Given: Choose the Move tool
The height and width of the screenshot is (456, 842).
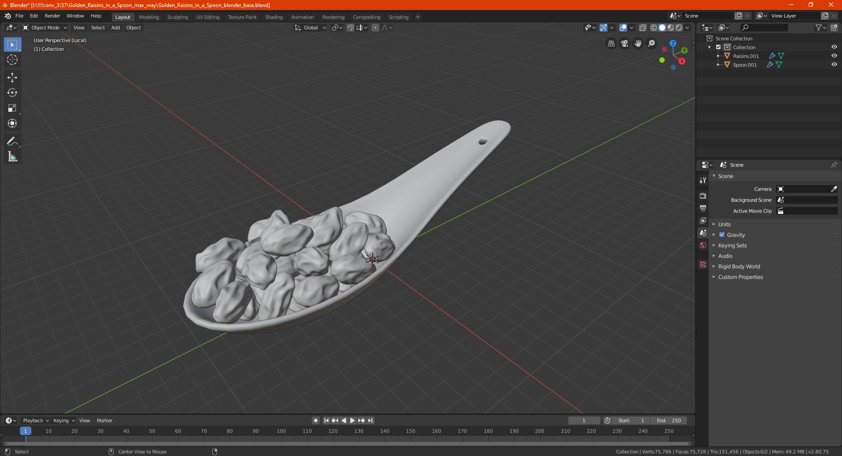Looking at the screenshot, I should 12,78.
